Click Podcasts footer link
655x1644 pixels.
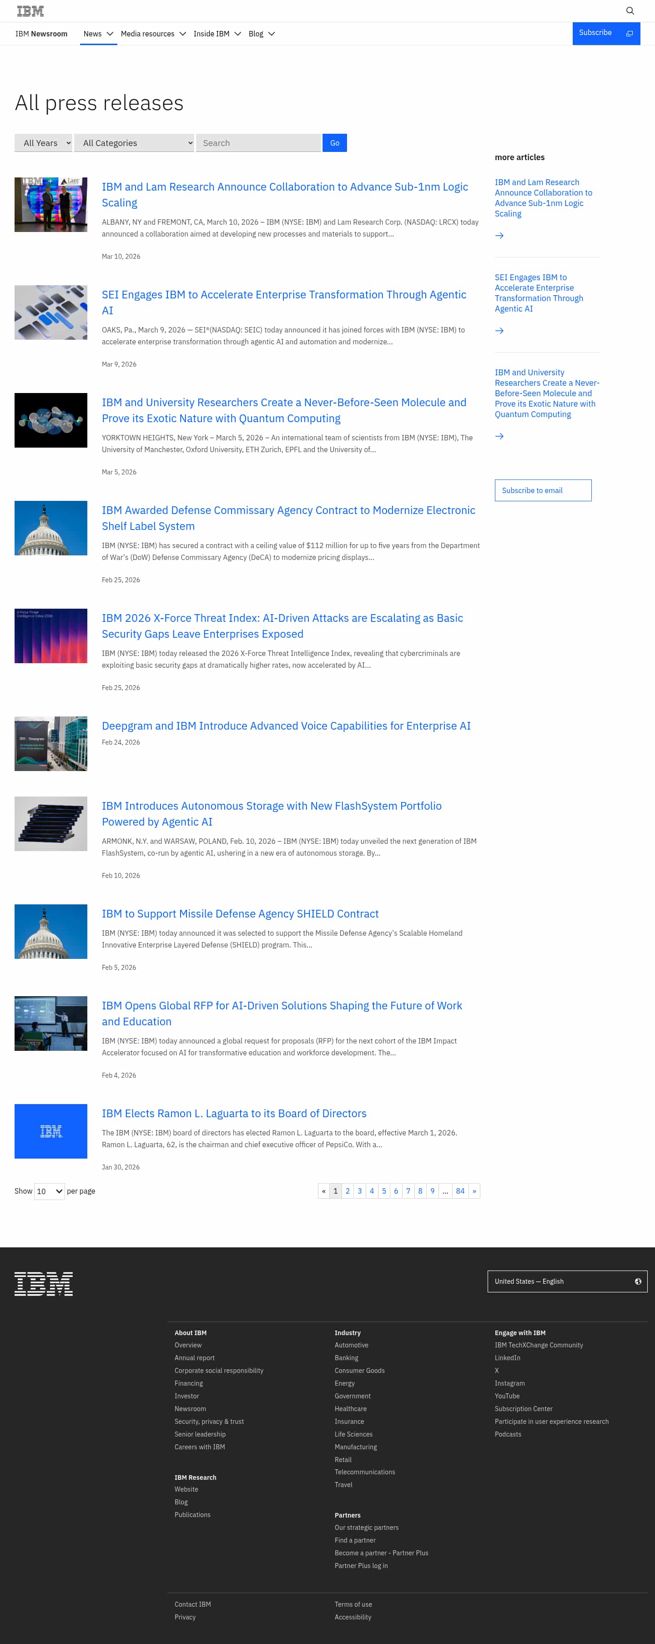(x=508, y=1434)
